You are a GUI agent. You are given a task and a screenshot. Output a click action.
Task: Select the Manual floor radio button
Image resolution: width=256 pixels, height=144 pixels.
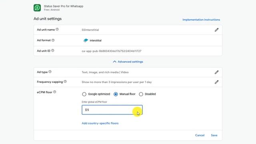116,94
